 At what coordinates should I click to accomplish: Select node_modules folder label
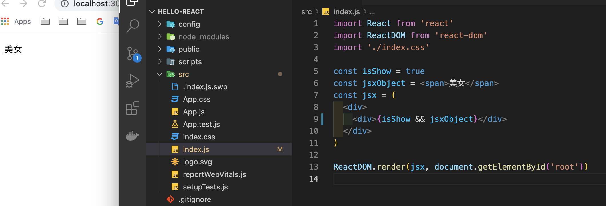[204, 37]
